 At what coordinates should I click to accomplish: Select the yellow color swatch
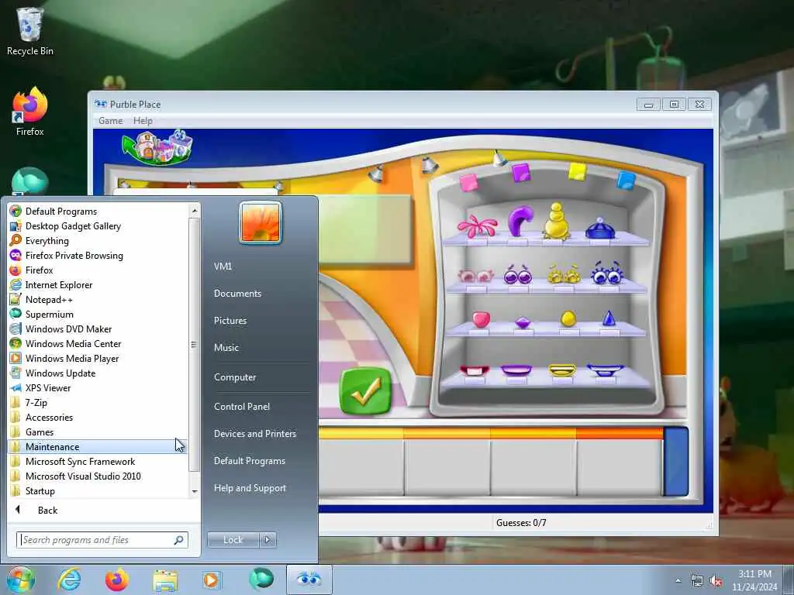577,171
